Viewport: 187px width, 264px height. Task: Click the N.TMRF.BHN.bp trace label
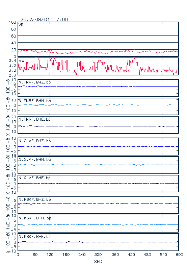(35, 101)
